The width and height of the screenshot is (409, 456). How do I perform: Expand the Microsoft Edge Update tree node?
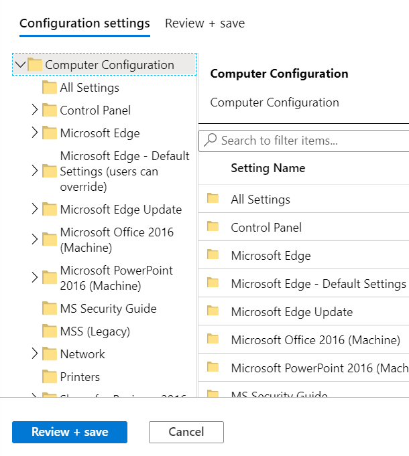coord(35,209)
